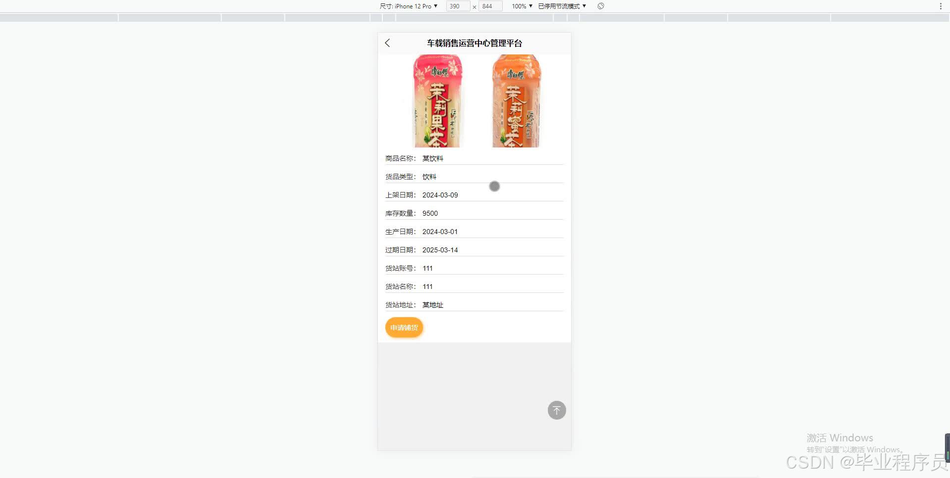Click the 货站账号 value 111
Viewport: 950px width, 478px height.
click(427, 268)
